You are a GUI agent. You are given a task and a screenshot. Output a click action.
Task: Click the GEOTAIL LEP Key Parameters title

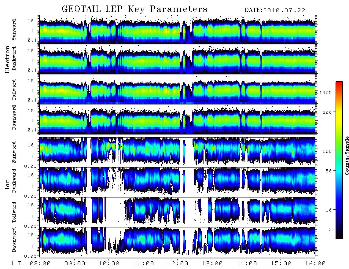[x=134, y=9]
